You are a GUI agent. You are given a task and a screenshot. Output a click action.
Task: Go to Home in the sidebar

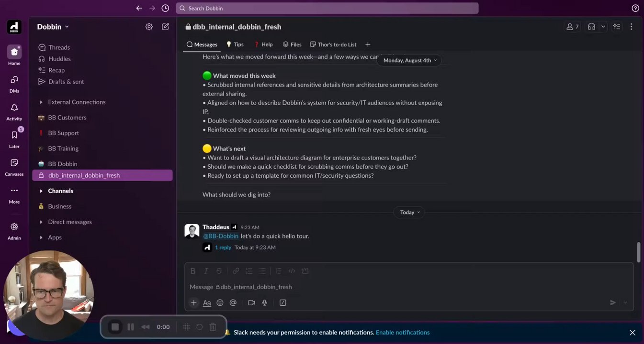coord(14,55)
